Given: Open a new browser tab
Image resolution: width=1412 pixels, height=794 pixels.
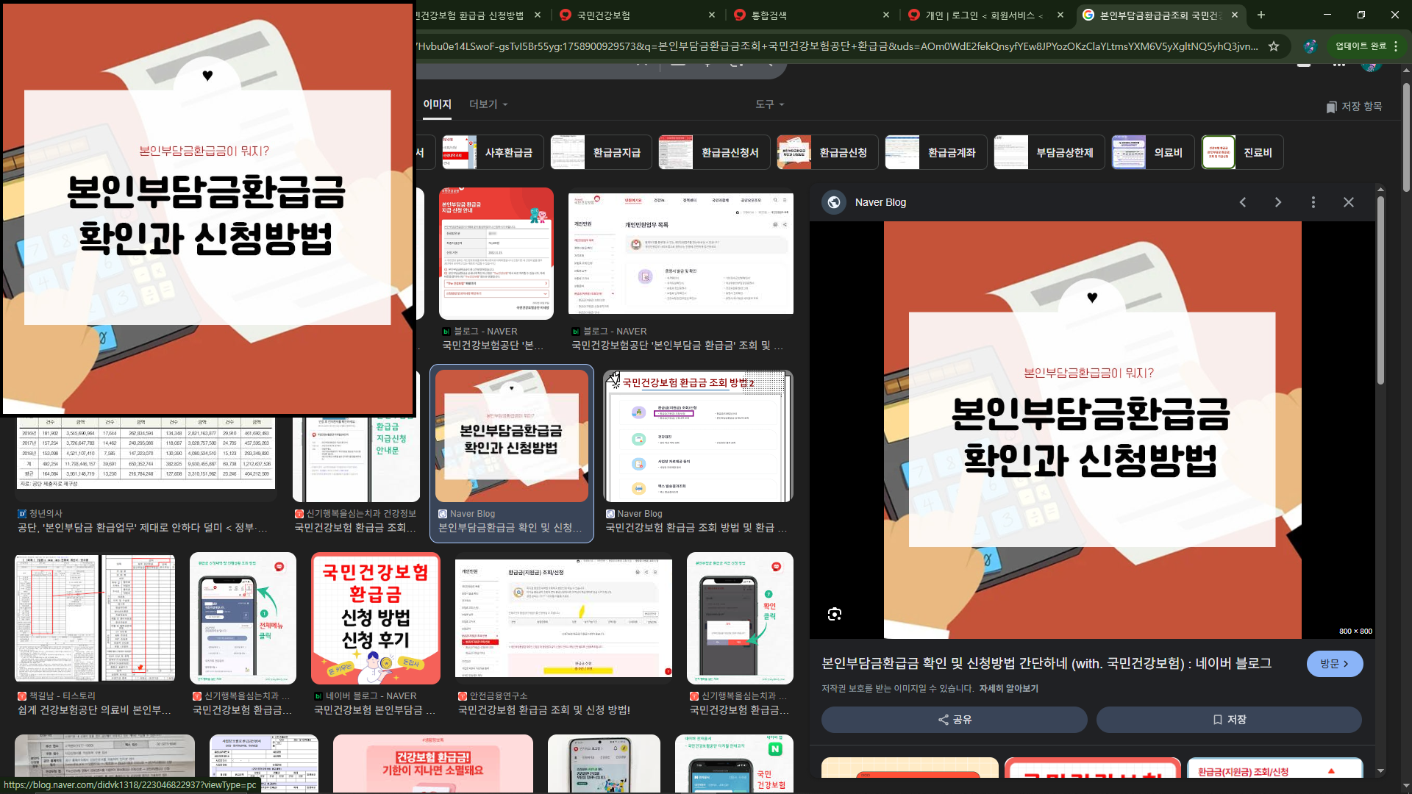Looking at the screenshot, I should (x=1261, y=15).
